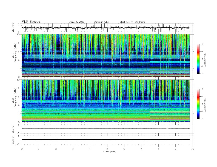
Task: Click time axis tick label '0'
Action: pos(22,149)
